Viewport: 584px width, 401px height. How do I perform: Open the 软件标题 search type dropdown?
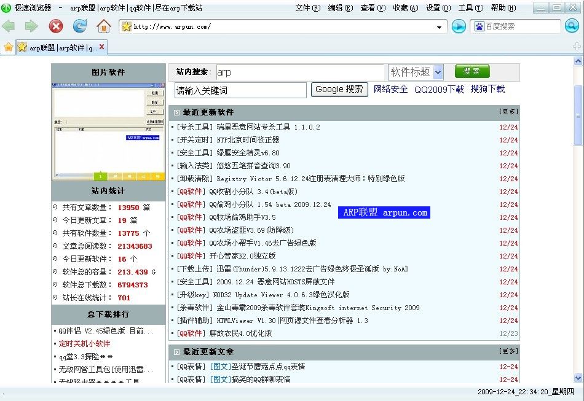(438, 72)
